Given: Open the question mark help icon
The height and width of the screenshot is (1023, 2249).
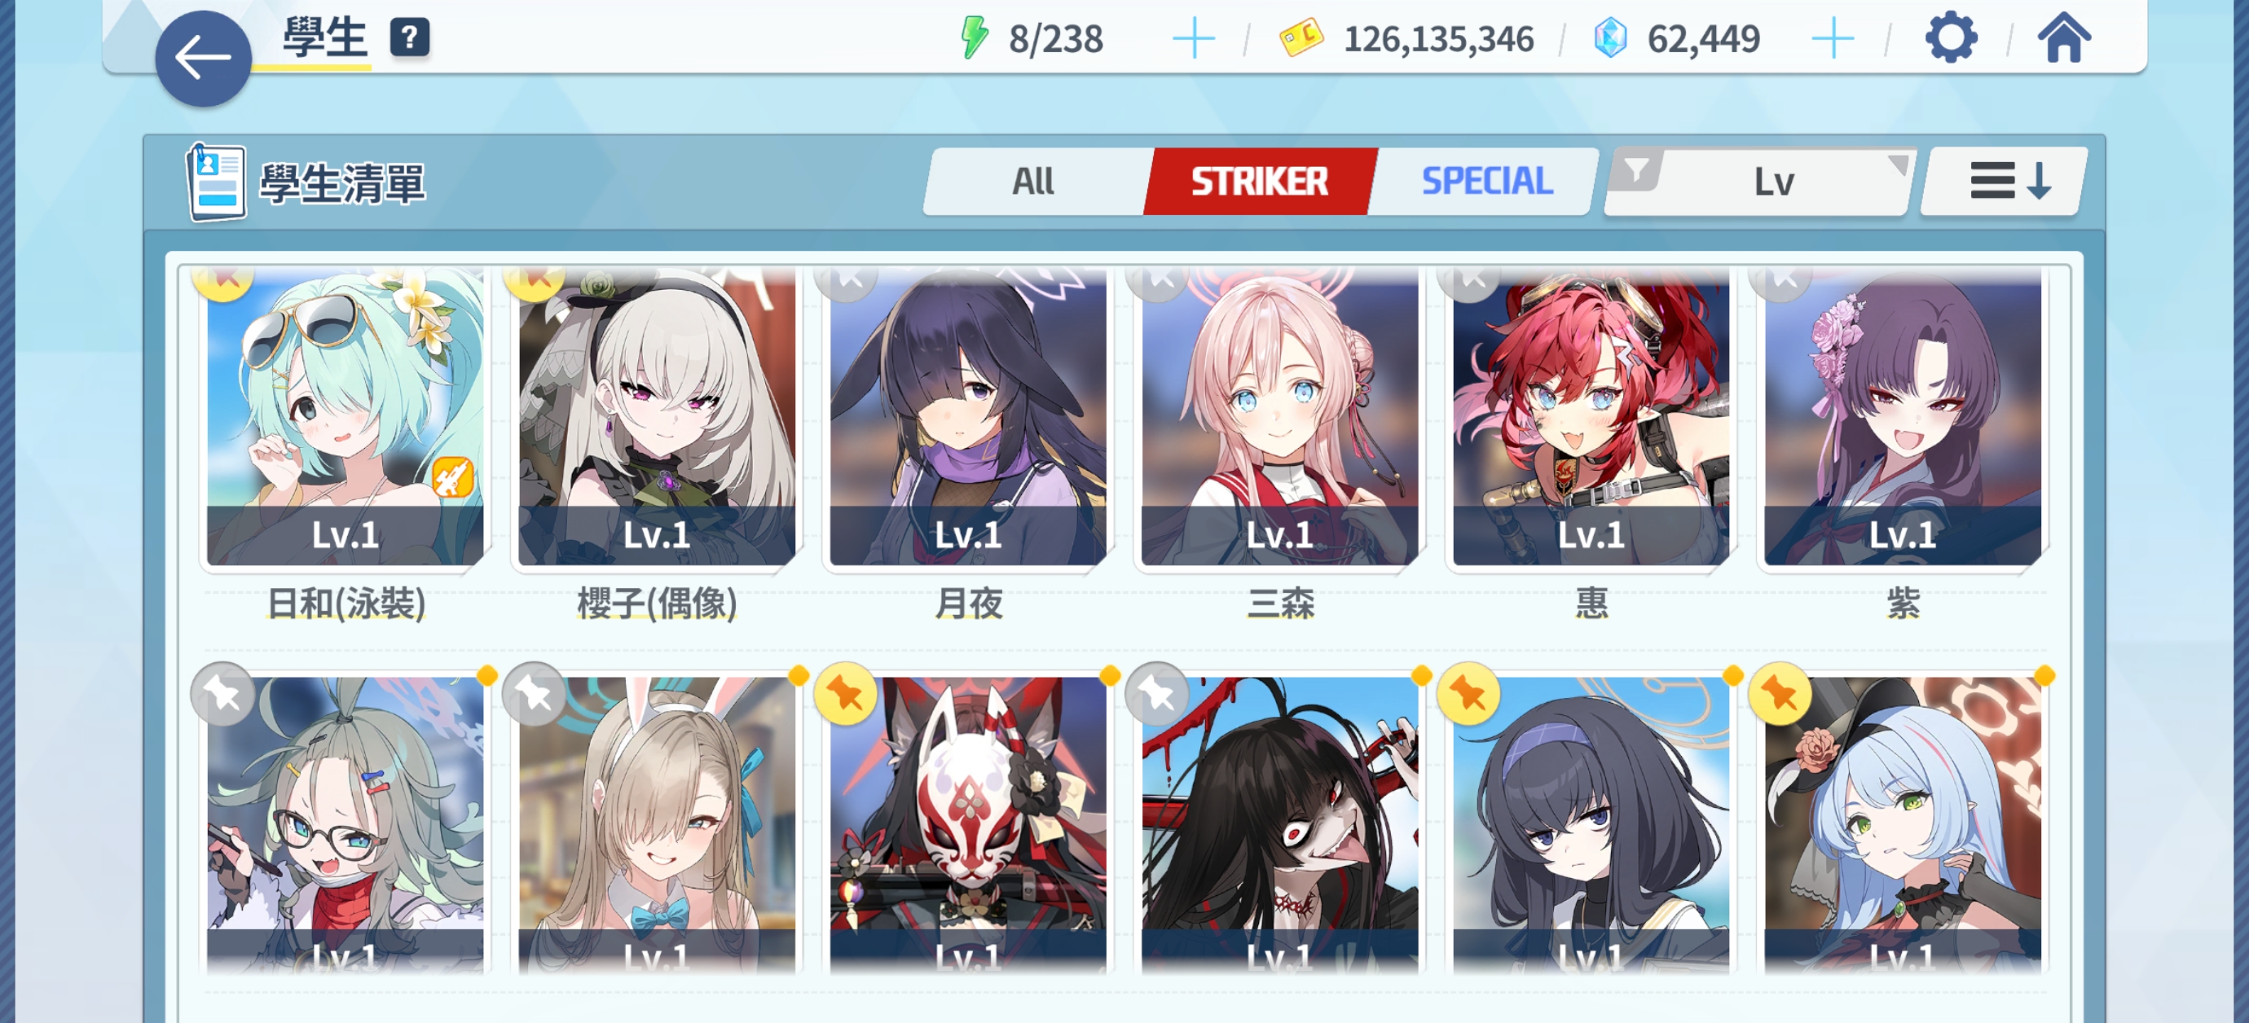Looking at the screenshot, I should [408, 38].
